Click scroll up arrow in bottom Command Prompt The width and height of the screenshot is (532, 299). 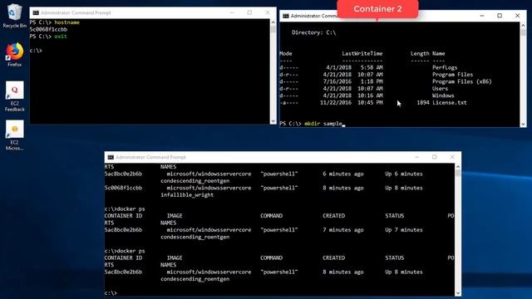point(458,167)
